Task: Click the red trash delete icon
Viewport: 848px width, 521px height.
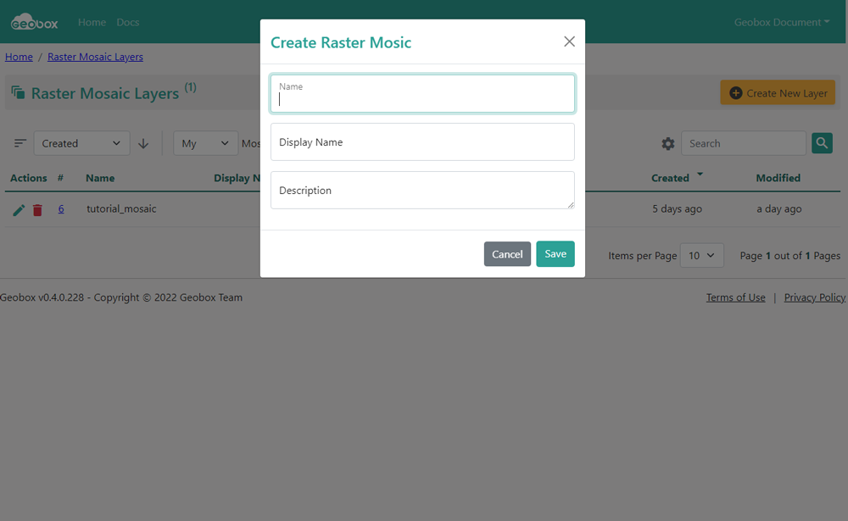Action: [37, 210]
